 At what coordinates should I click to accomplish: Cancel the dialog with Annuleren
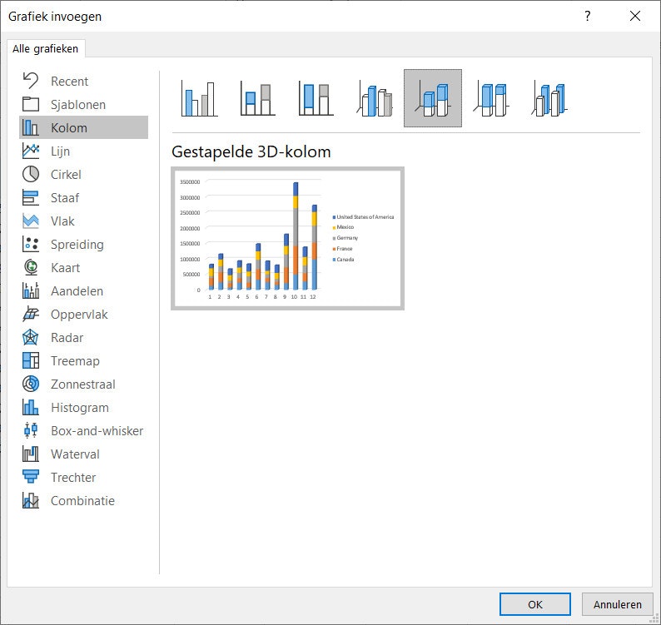617,604
